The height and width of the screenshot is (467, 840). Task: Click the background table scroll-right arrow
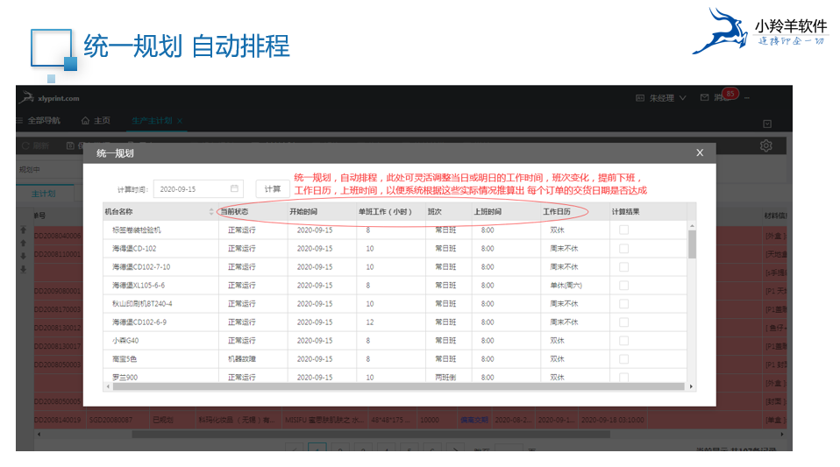point(782,435)
